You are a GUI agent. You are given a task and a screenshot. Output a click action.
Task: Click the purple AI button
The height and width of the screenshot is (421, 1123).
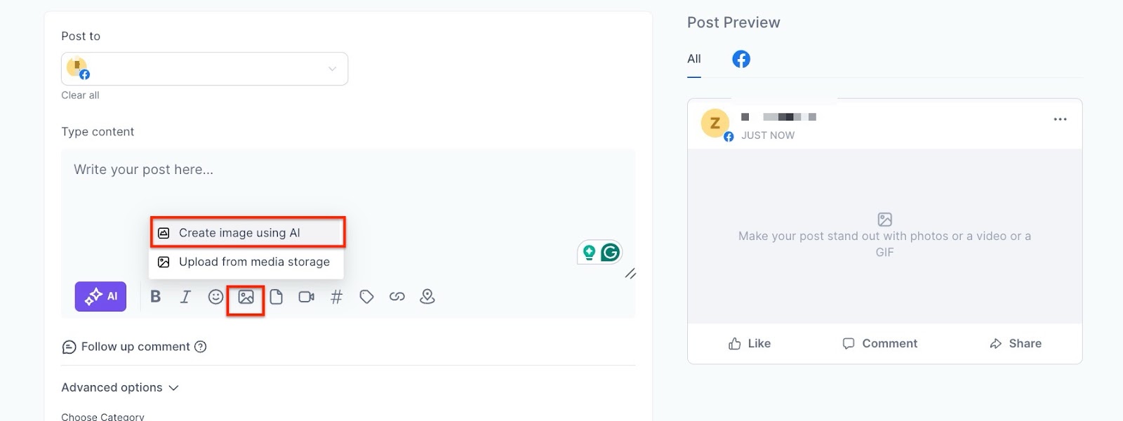[x=100, y=297]
